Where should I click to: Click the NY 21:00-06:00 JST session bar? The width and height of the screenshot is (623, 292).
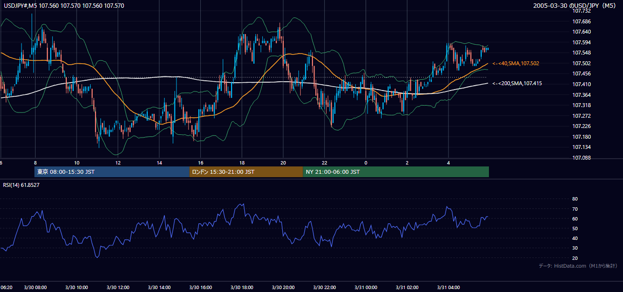click(x=396, y=172)
